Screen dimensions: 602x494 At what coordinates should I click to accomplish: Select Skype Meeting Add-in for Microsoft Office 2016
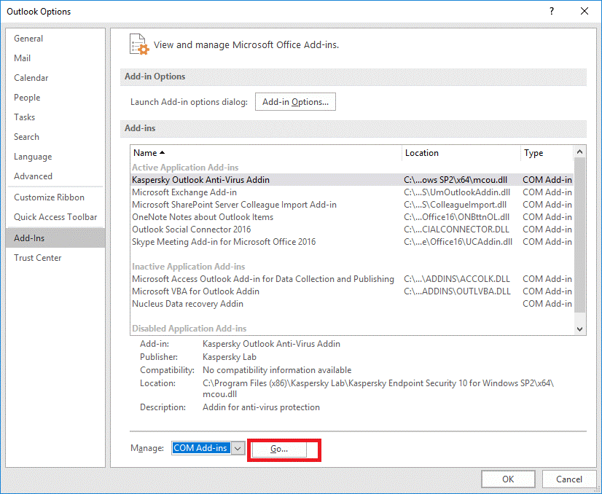(x=352, y=242)
